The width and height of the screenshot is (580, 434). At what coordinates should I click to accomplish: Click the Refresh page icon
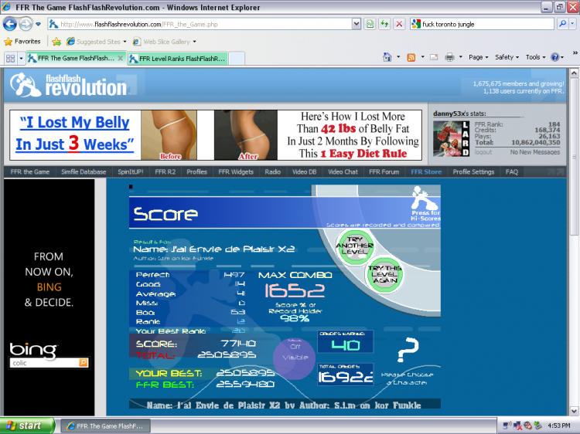coord(384,25)
